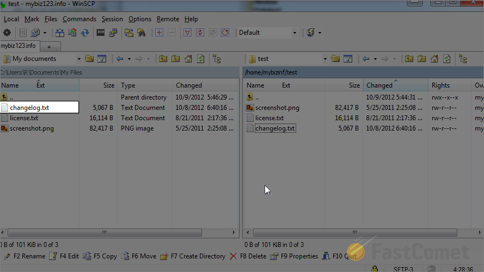Image resolution: width=484 pixels, height=272 pixels.
Task: Click the Compare Directories toolbar icon
Action: pyautogui.click(x=60, y=33)
